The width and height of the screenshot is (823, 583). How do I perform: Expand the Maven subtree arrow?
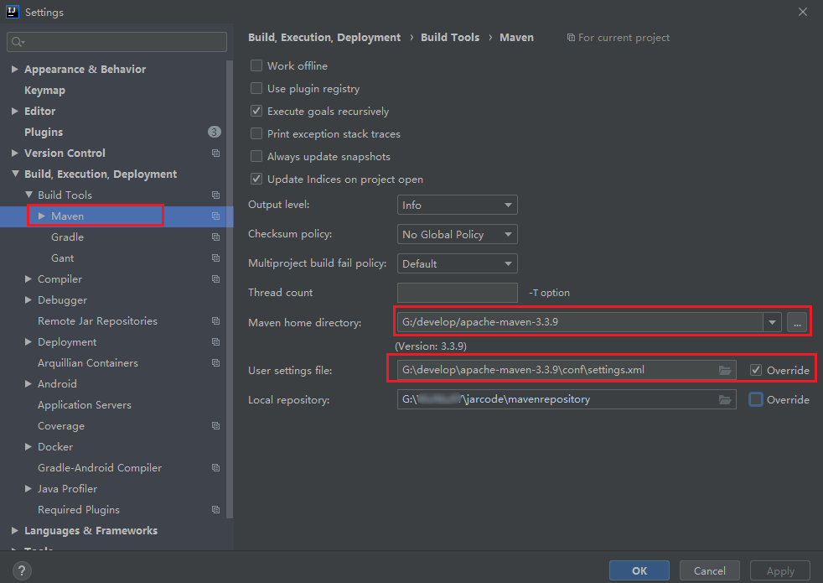pos(42,216)
